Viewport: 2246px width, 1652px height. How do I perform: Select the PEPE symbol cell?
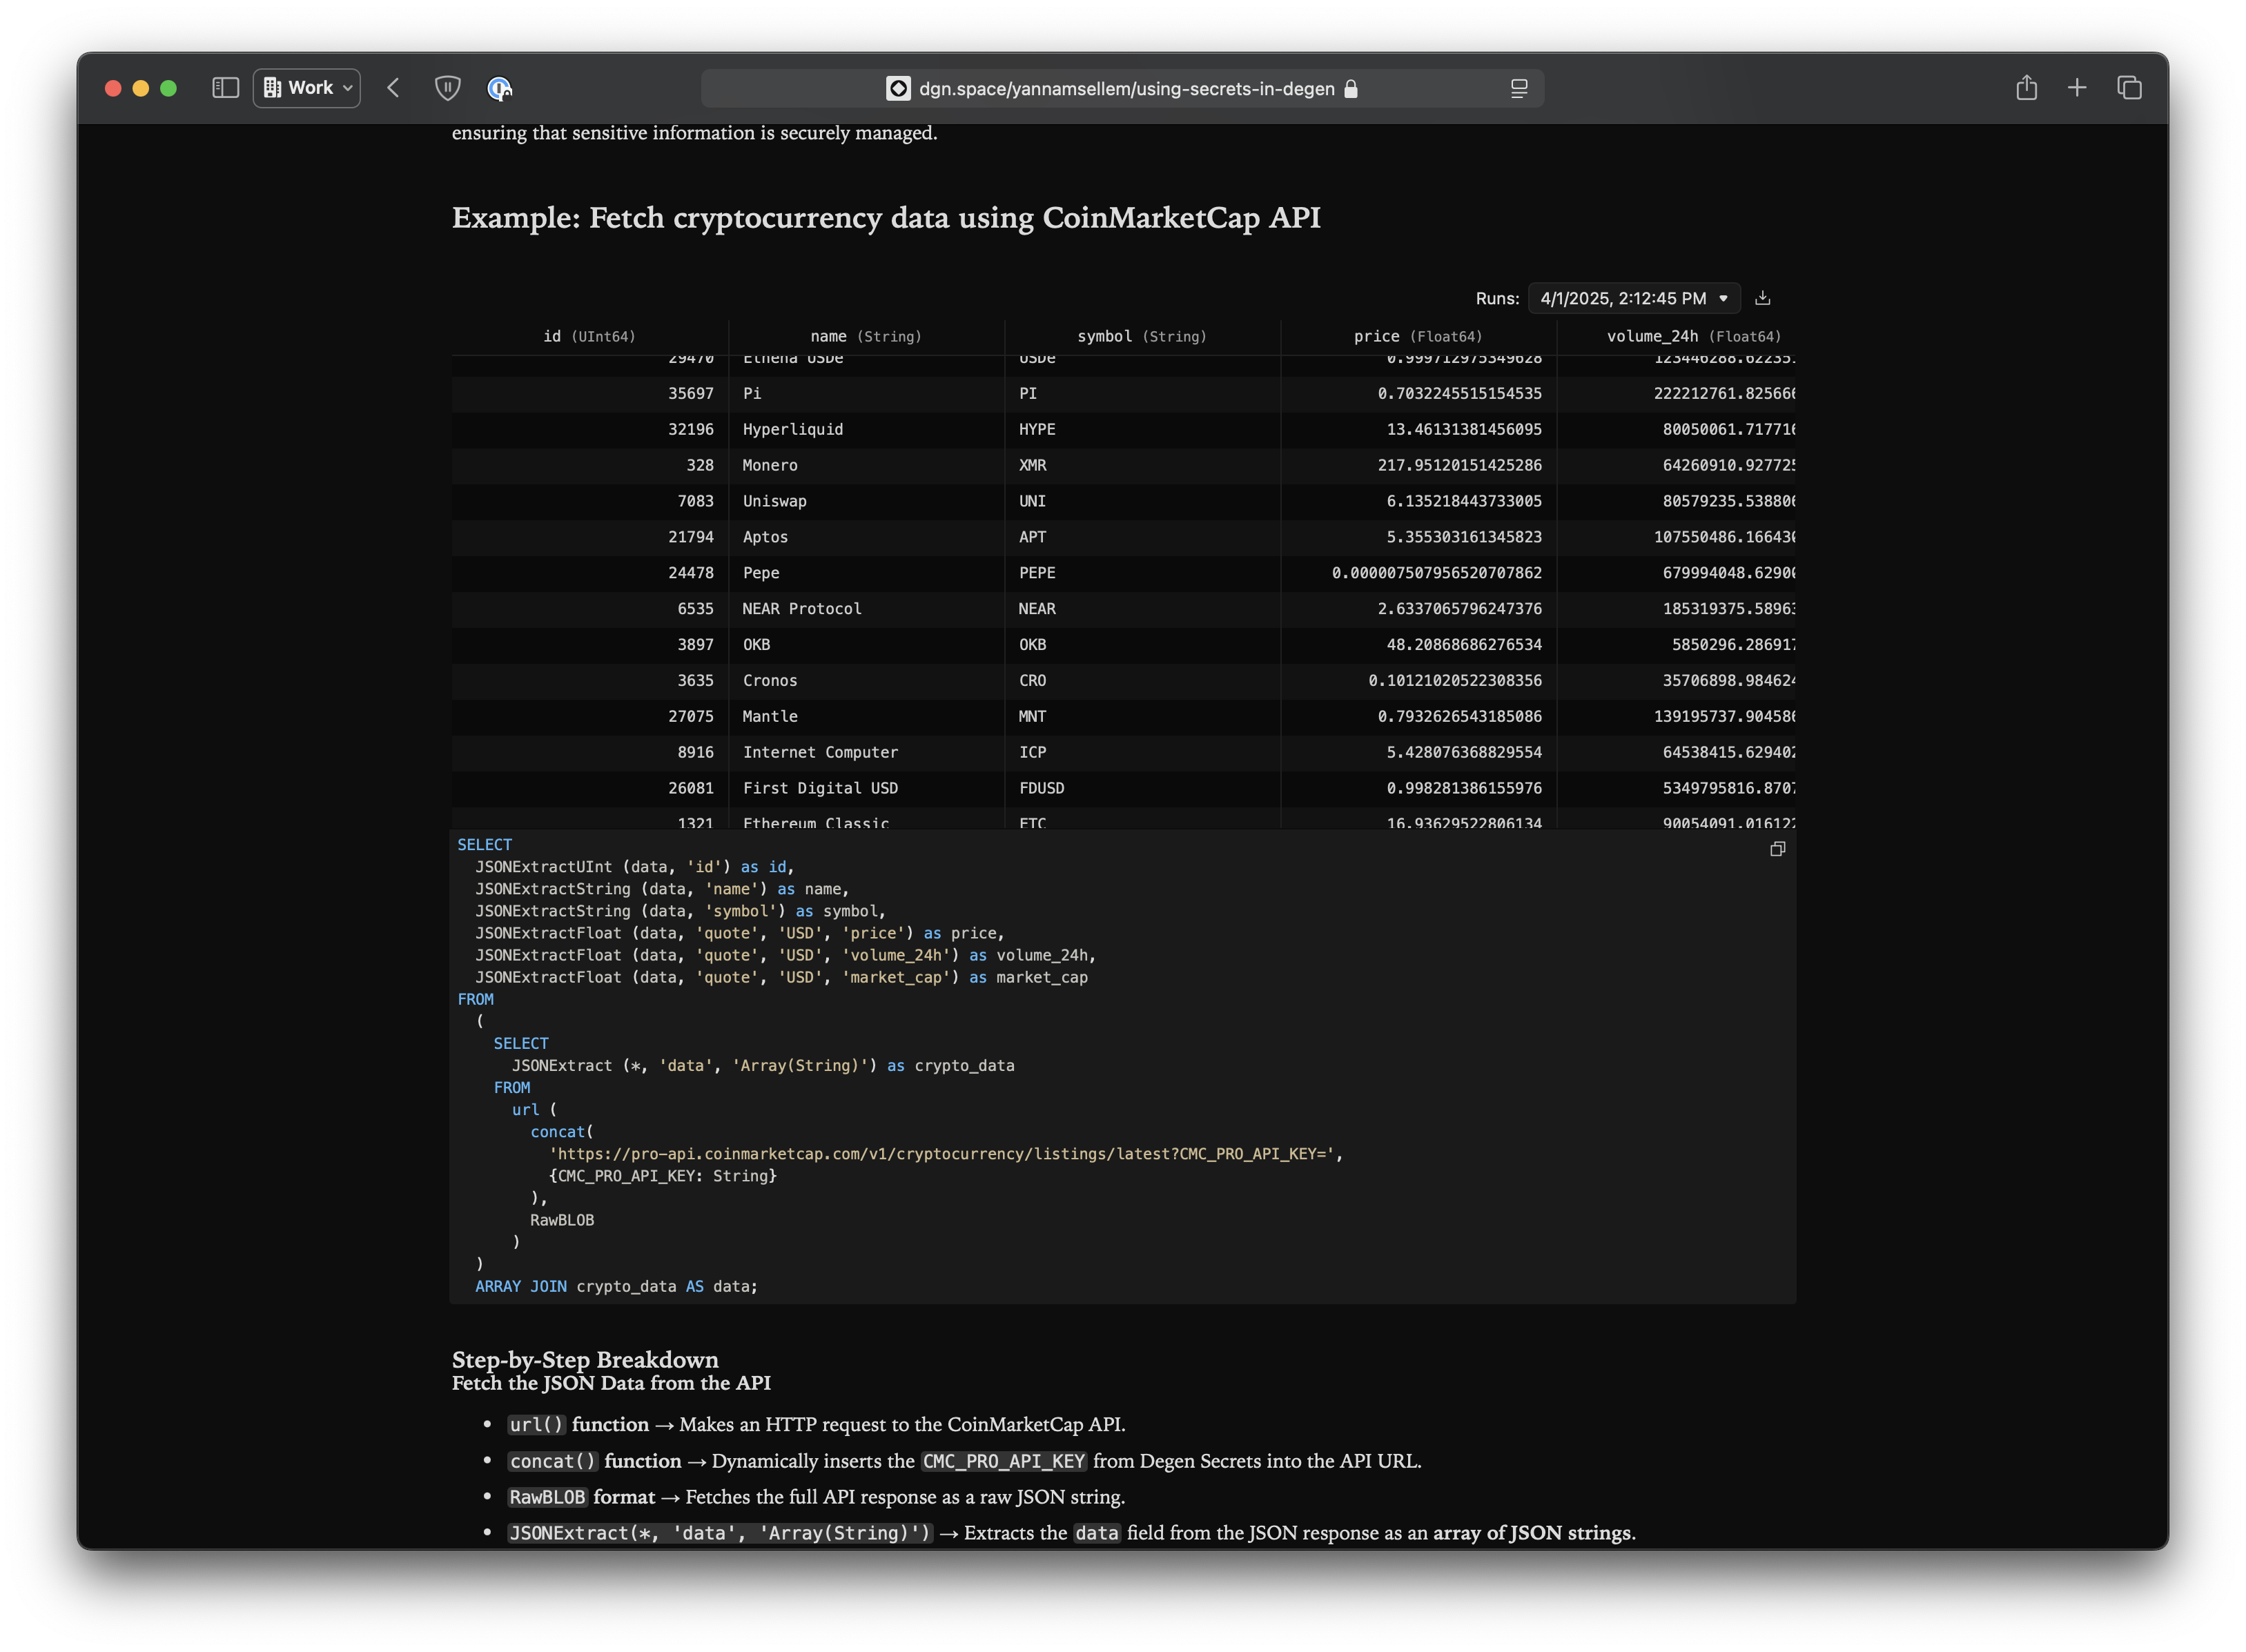[1142, 573]
